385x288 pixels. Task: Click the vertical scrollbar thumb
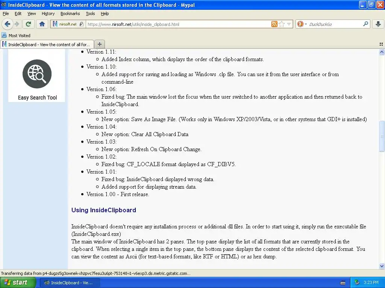pyautogui.click(x=382, y=136)
